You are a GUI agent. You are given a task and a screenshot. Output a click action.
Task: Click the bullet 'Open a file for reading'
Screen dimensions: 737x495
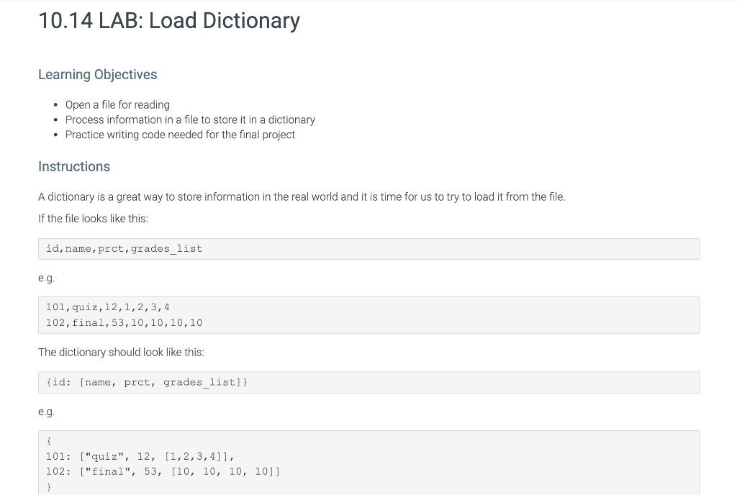[x=117, y=104]
